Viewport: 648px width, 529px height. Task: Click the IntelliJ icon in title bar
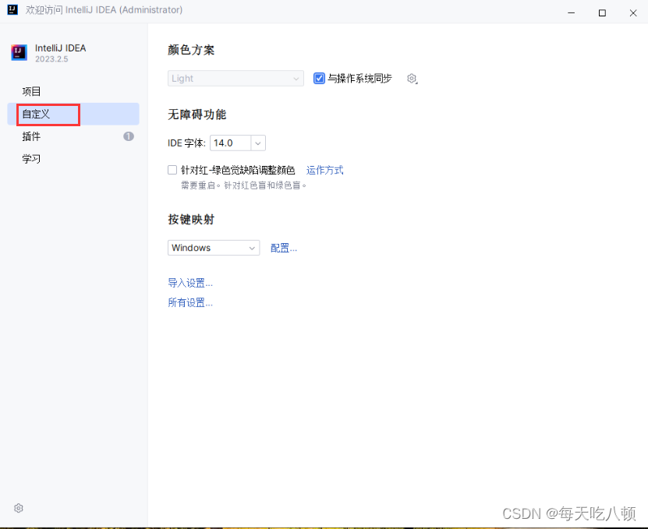(x=12, y=10)
